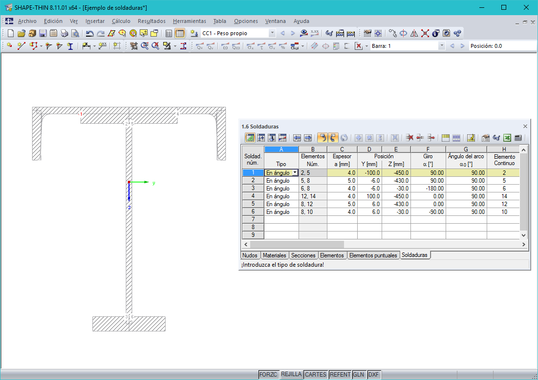The width and height of the screenshot is (538, 380).
Task: Click the Espesor cell 5.0 in row 2
Action: coord(342,180)
